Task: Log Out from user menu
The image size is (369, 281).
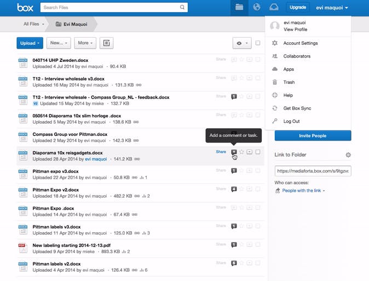Action: point(291,121)
